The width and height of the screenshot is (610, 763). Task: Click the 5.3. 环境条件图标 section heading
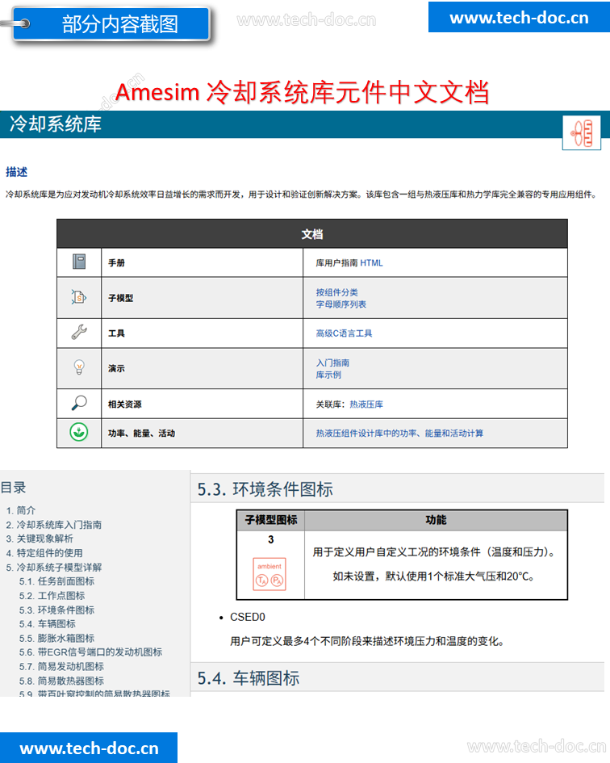tap(265, 489)
